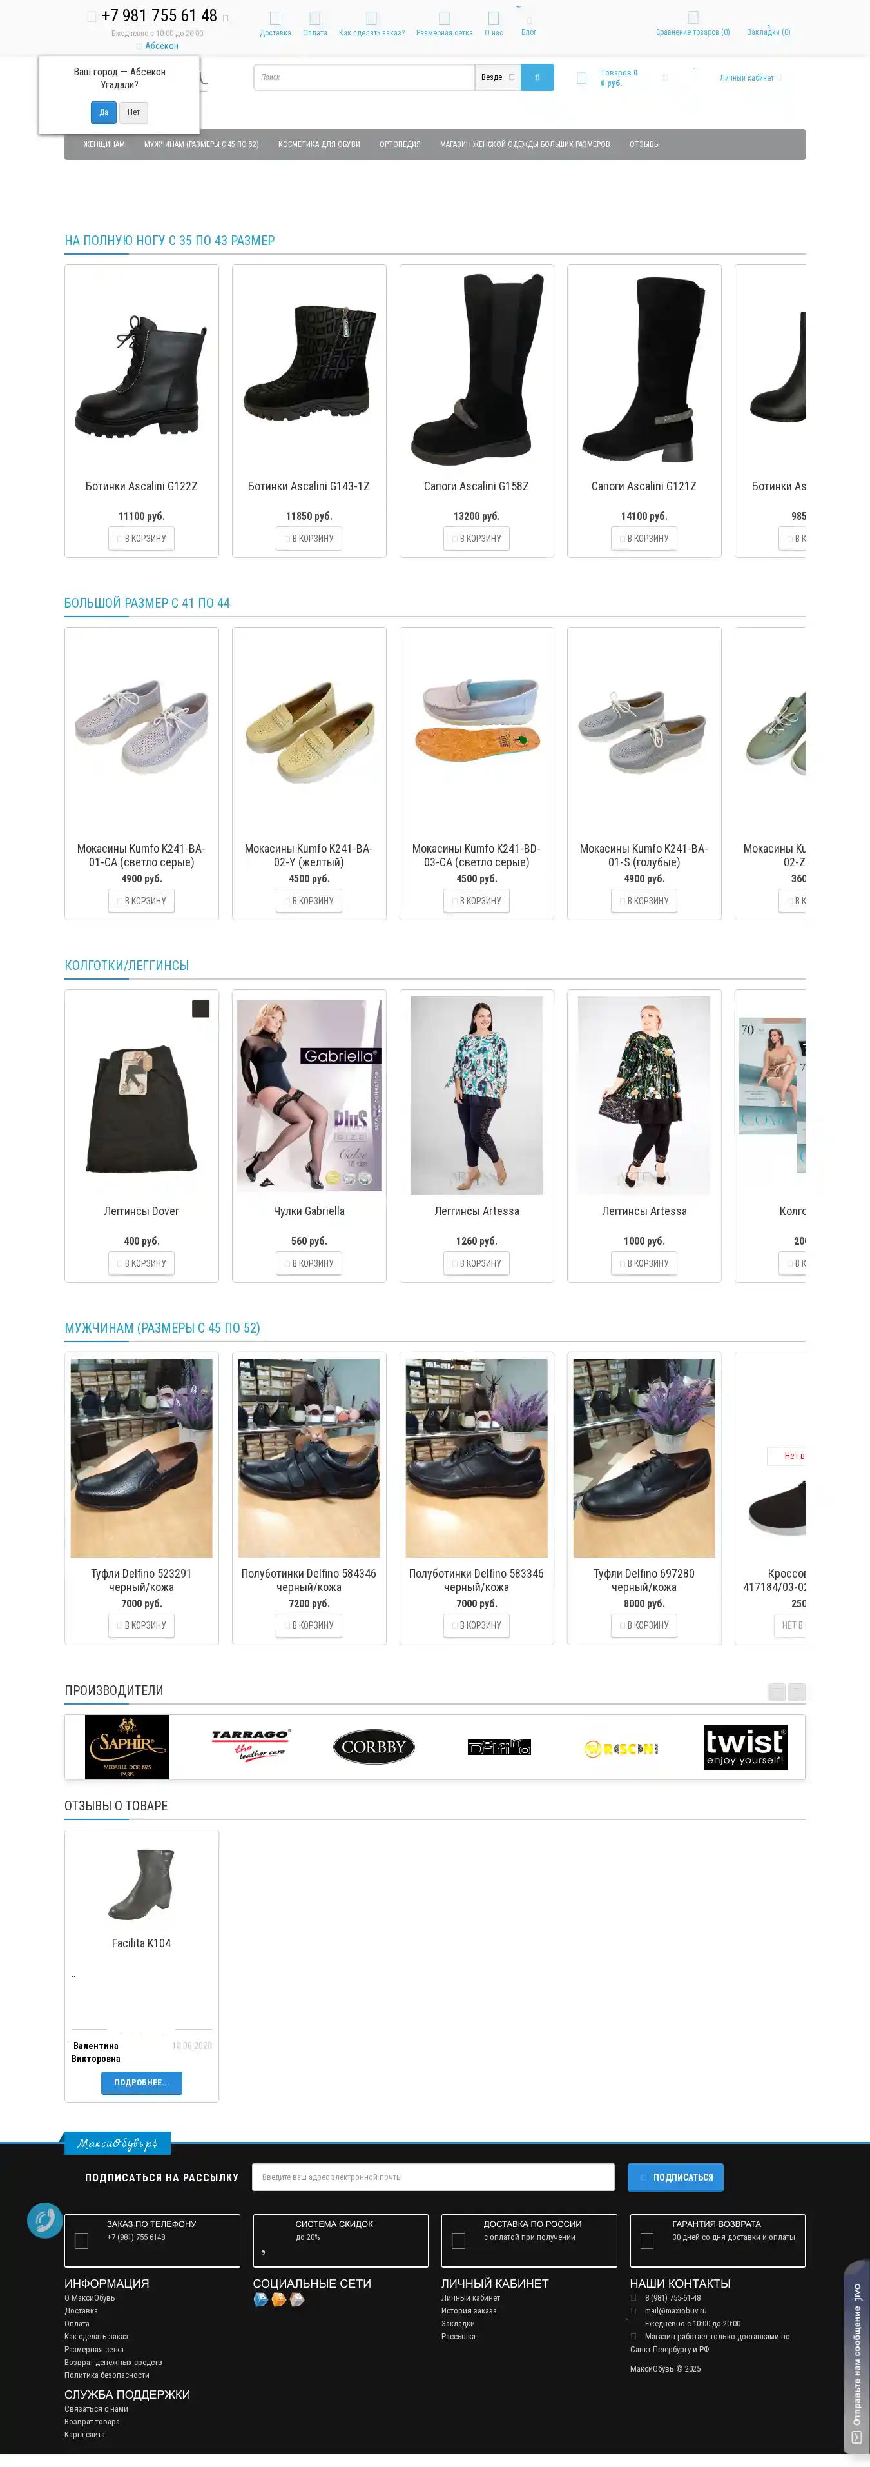Viewport: 870px width, 2467px height.
Task: Open the orange Odnoklassniki social icon
Action: (x=278, y=2299)
